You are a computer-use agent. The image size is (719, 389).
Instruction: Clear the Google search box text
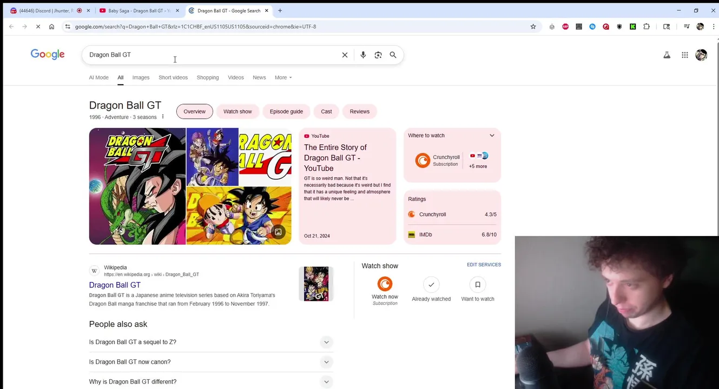point(345,55)
